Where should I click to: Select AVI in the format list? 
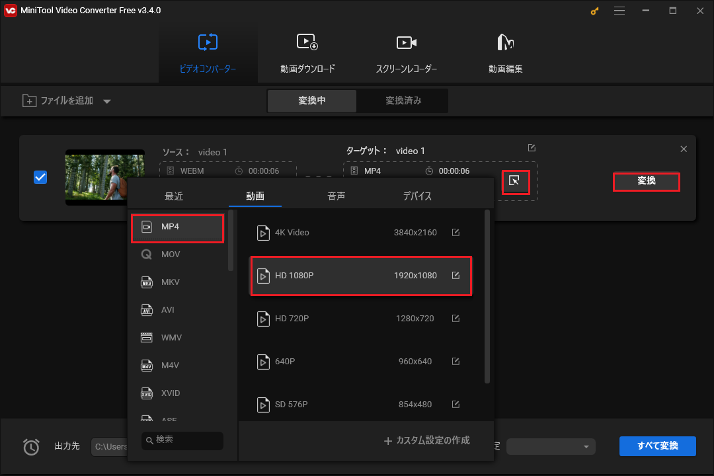(178, 310)
